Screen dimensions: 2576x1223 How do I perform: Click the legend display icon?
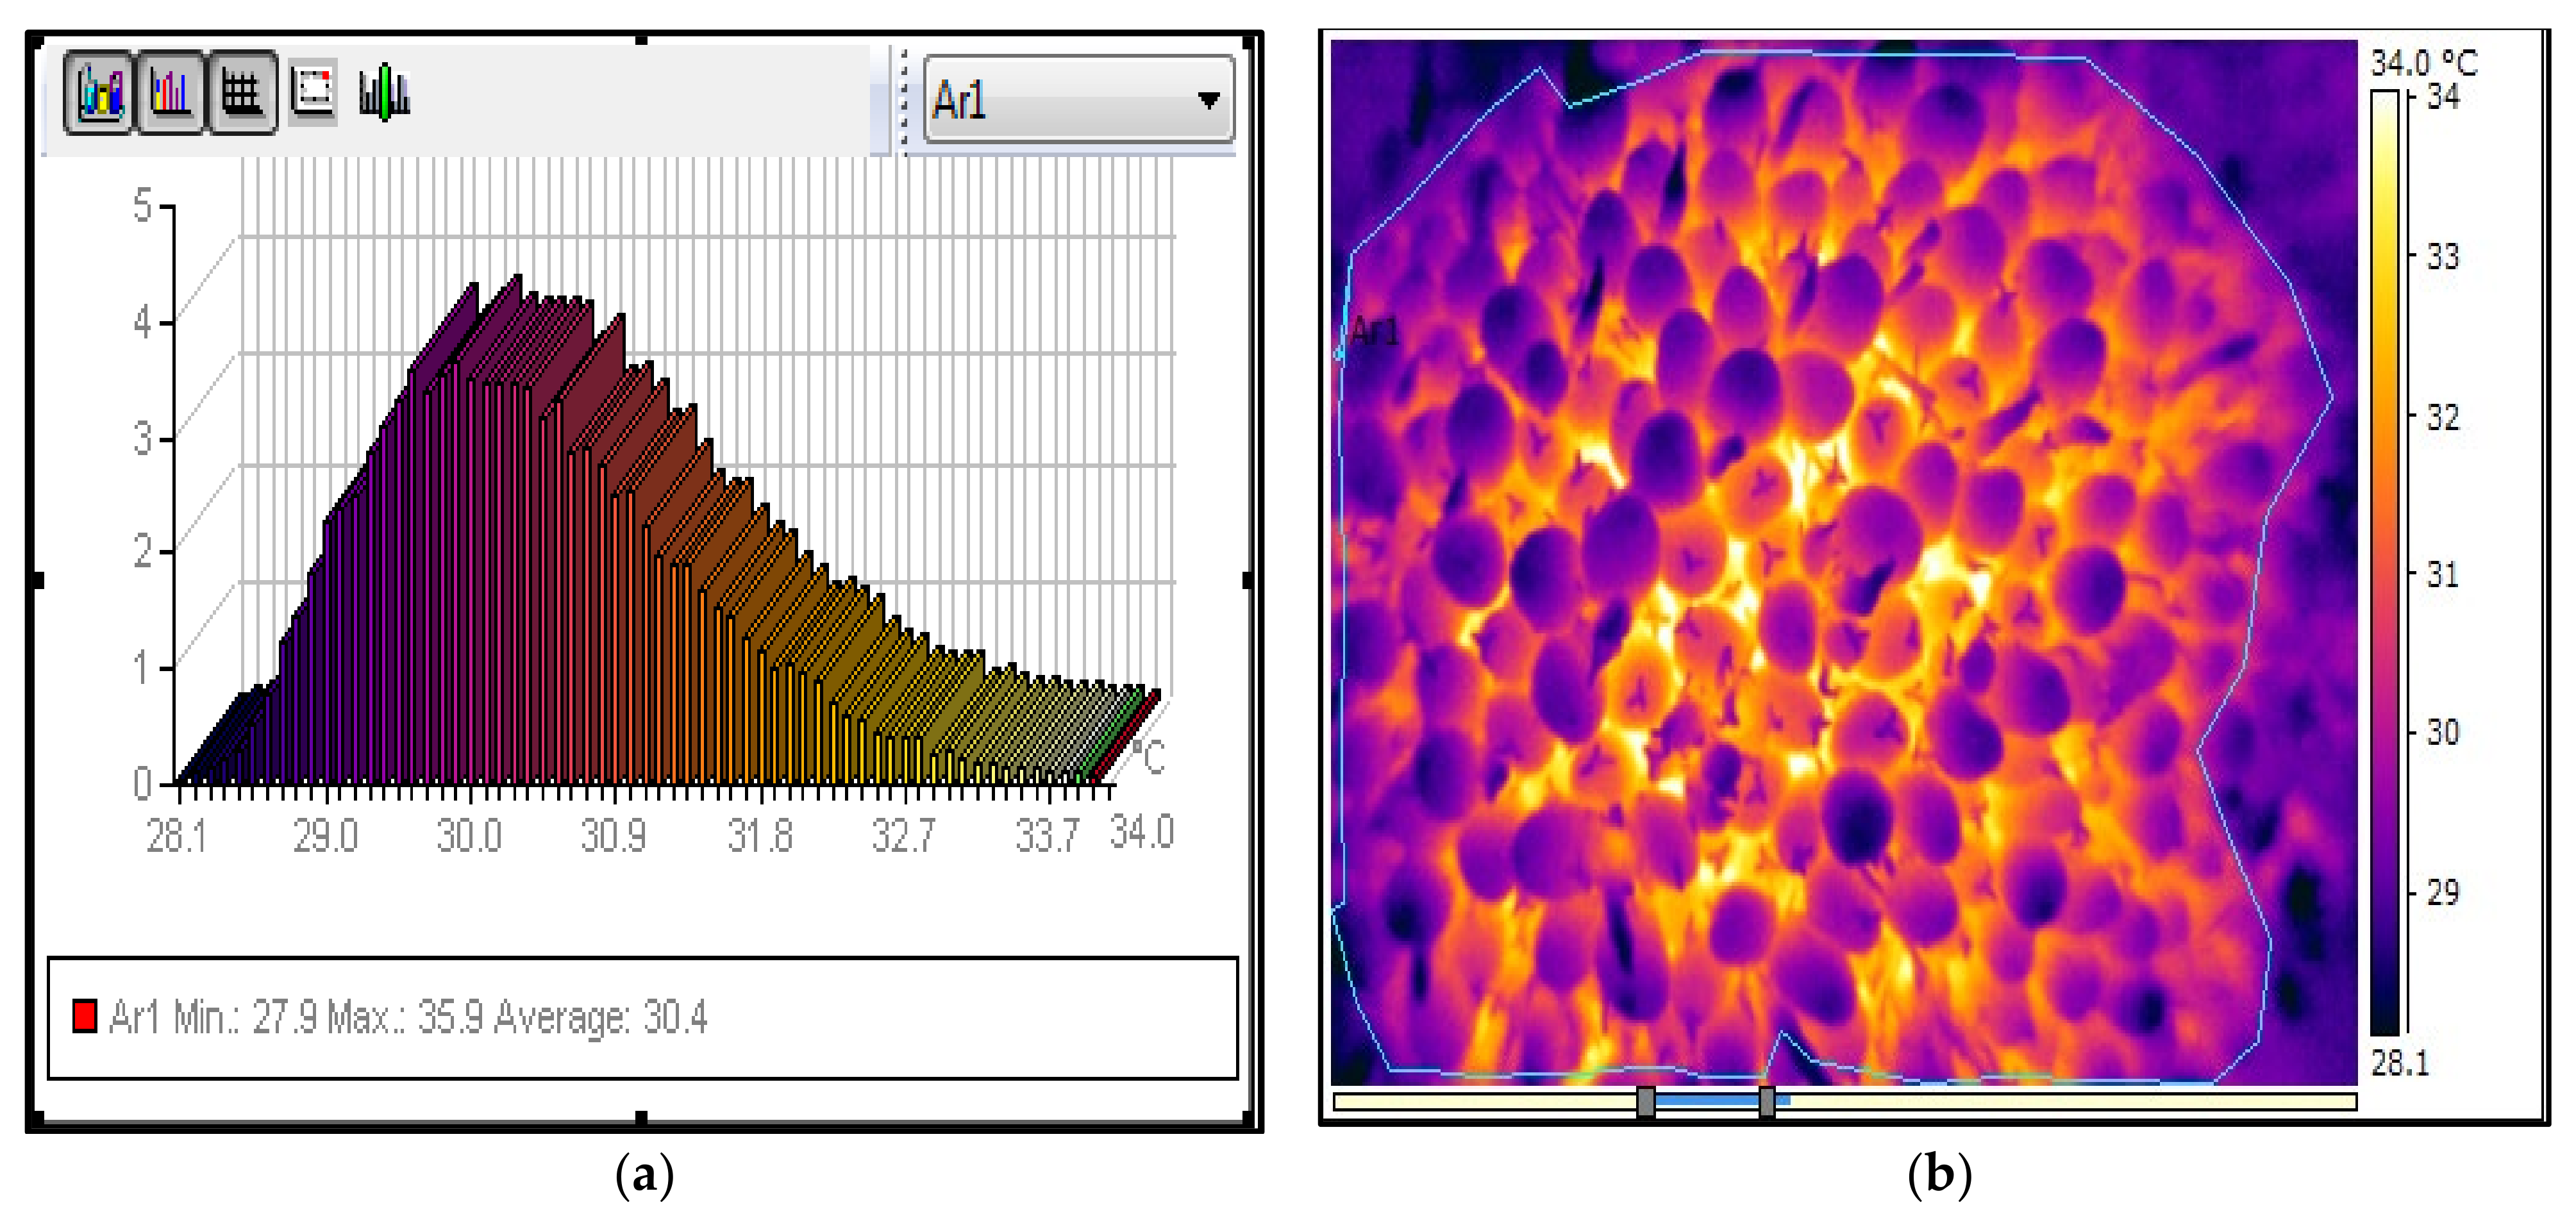click(x=313, y=91)
